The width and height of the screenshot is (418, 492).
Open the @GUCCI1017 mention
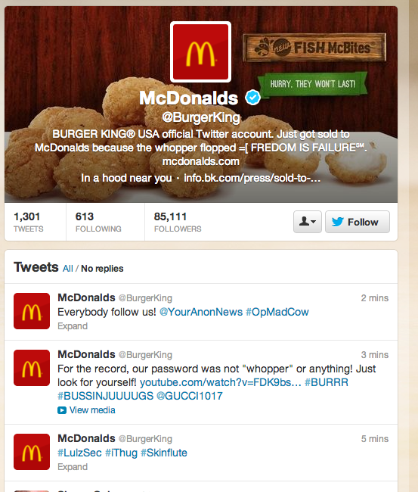pos(189,396)
